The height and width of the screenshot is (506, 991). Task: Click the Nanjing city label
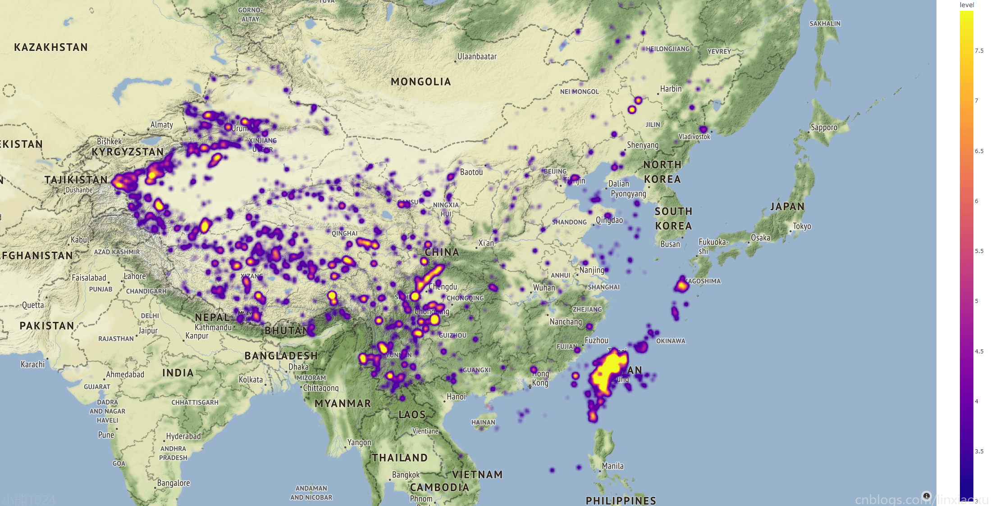[x=592, y=270]
